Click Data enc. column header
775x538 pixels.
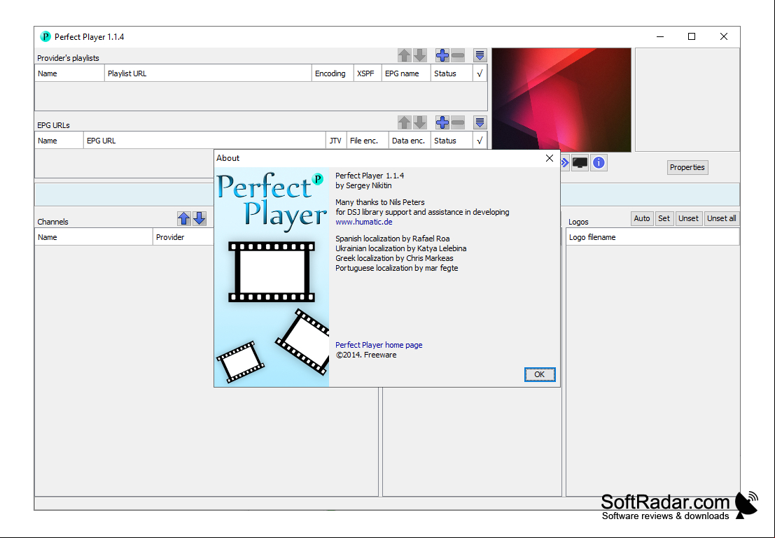[x=410, y=141]
